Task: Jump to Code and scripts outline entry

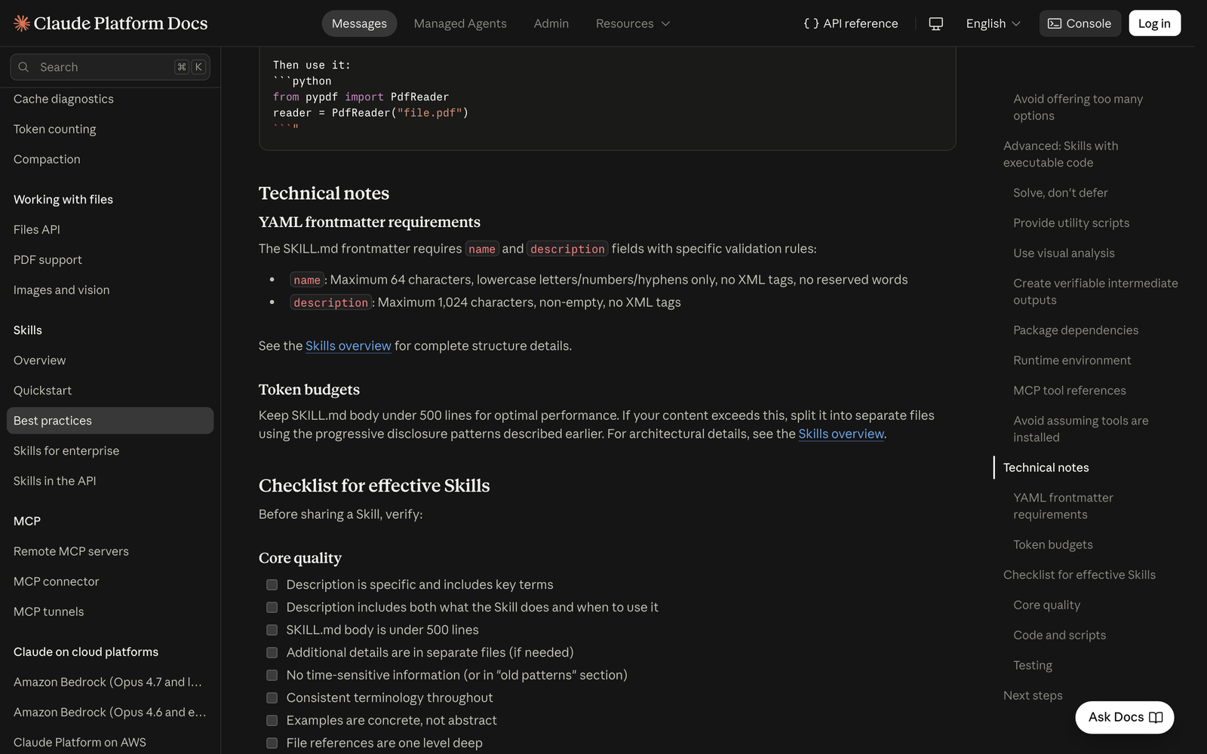Action: point(1060,635)
